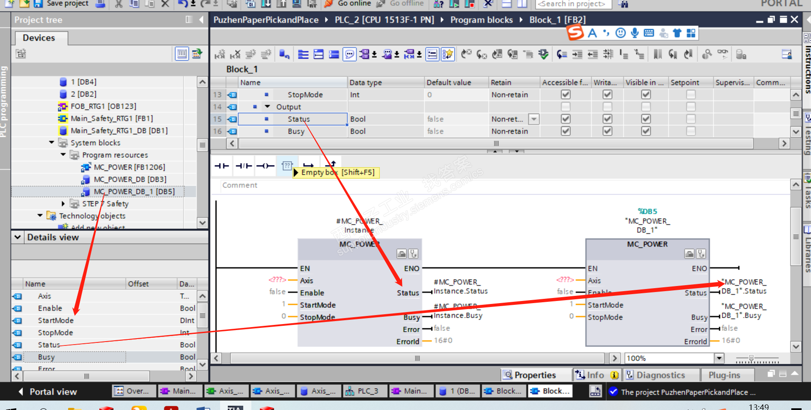Click the monitoring glasses icon
This screenshot has height=410, width=811.
[x=723, y=54]
